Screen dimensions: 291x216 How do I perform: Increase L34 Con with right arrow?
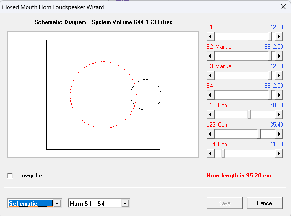tap(279, 154)
